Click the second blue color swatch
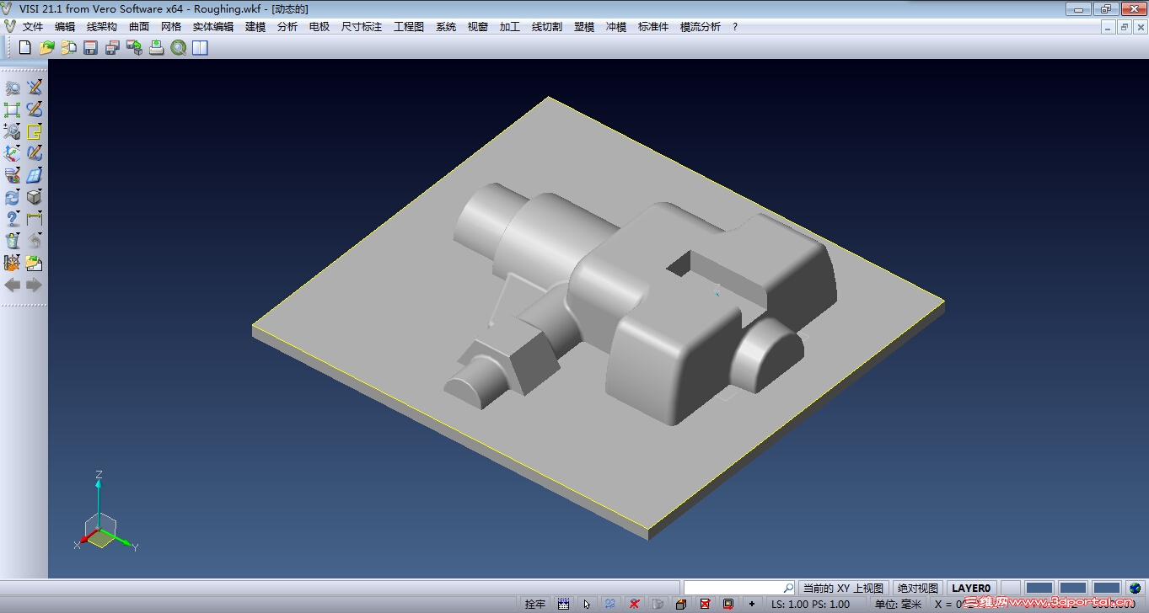The height and width of the screenshot is (613, 1149). [x=1073, y=588]
